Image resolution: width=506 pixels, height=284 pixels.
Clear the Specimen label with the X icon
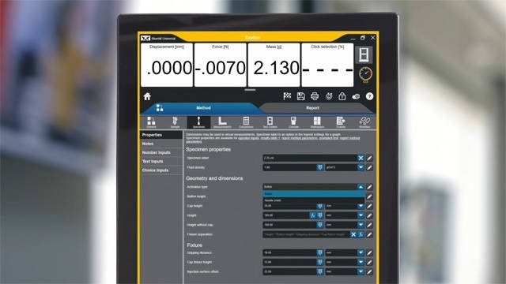pyautogui.click(x=361, y=158)
